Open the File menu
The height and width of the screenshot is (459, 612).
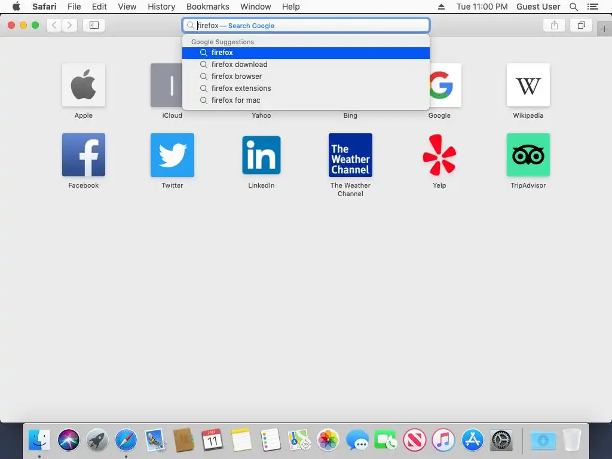pos(74,7)
